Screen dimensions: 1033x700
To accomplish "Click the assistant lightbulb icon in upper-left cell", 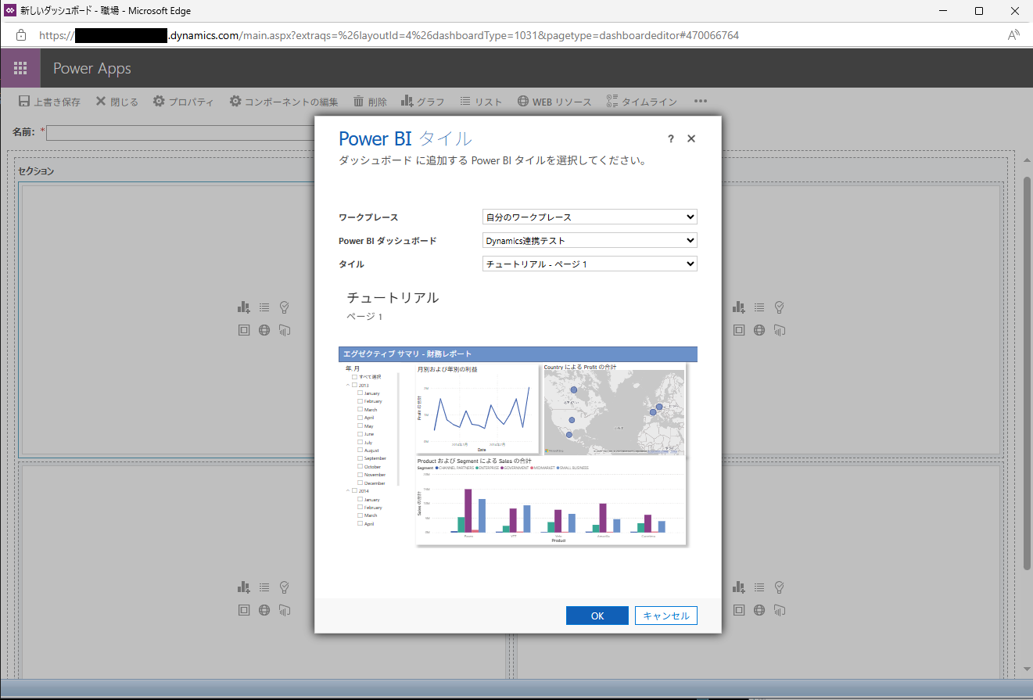I will pyautogui.click(x=285, y=307).
